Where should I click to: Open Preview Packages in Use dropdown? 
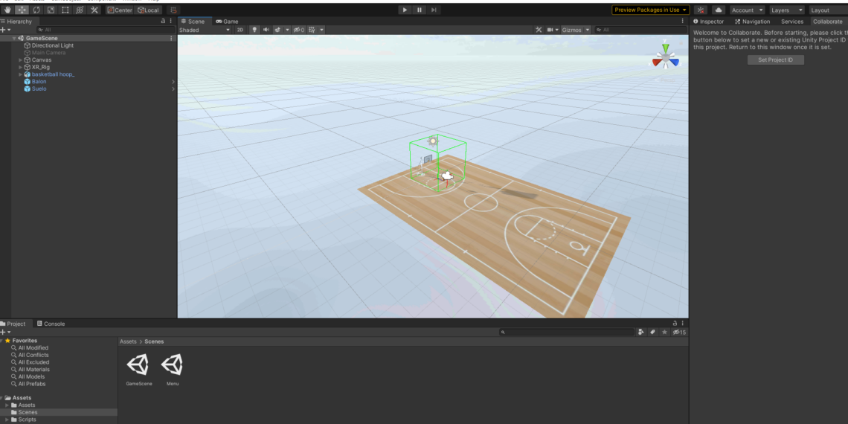(651, 10)
